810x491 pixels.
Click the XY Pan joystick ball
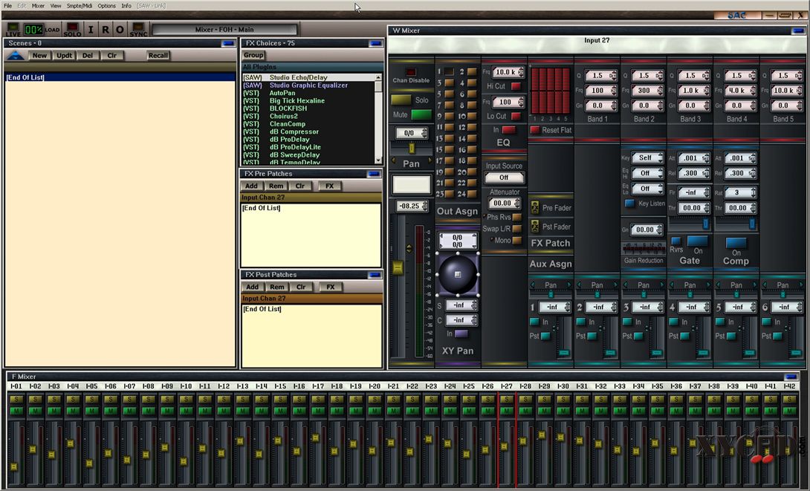point(458,274)
